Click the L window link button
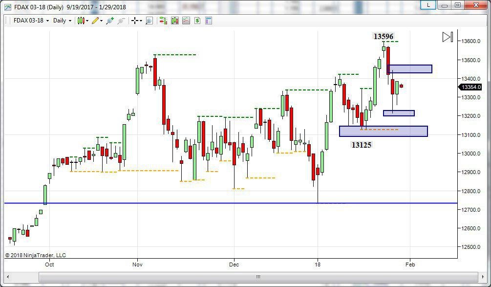This screenshot has height=287, width=491. (x=428, y=5)
